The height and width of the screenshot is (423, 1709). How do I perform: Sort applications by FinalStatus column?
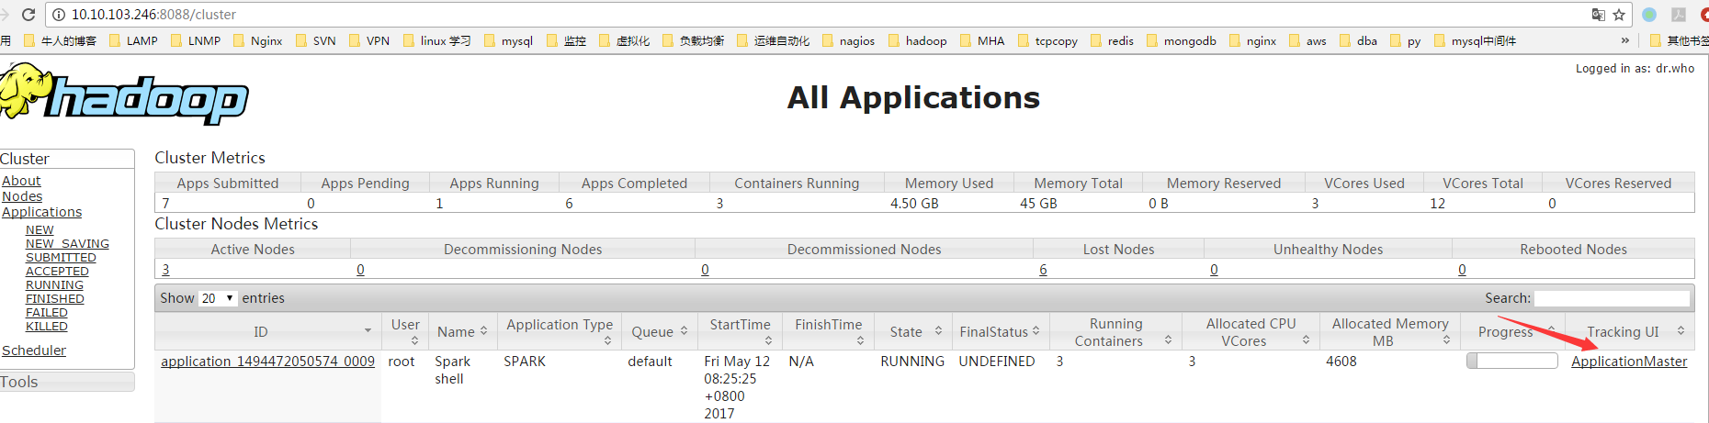(x=1000, y=331)
